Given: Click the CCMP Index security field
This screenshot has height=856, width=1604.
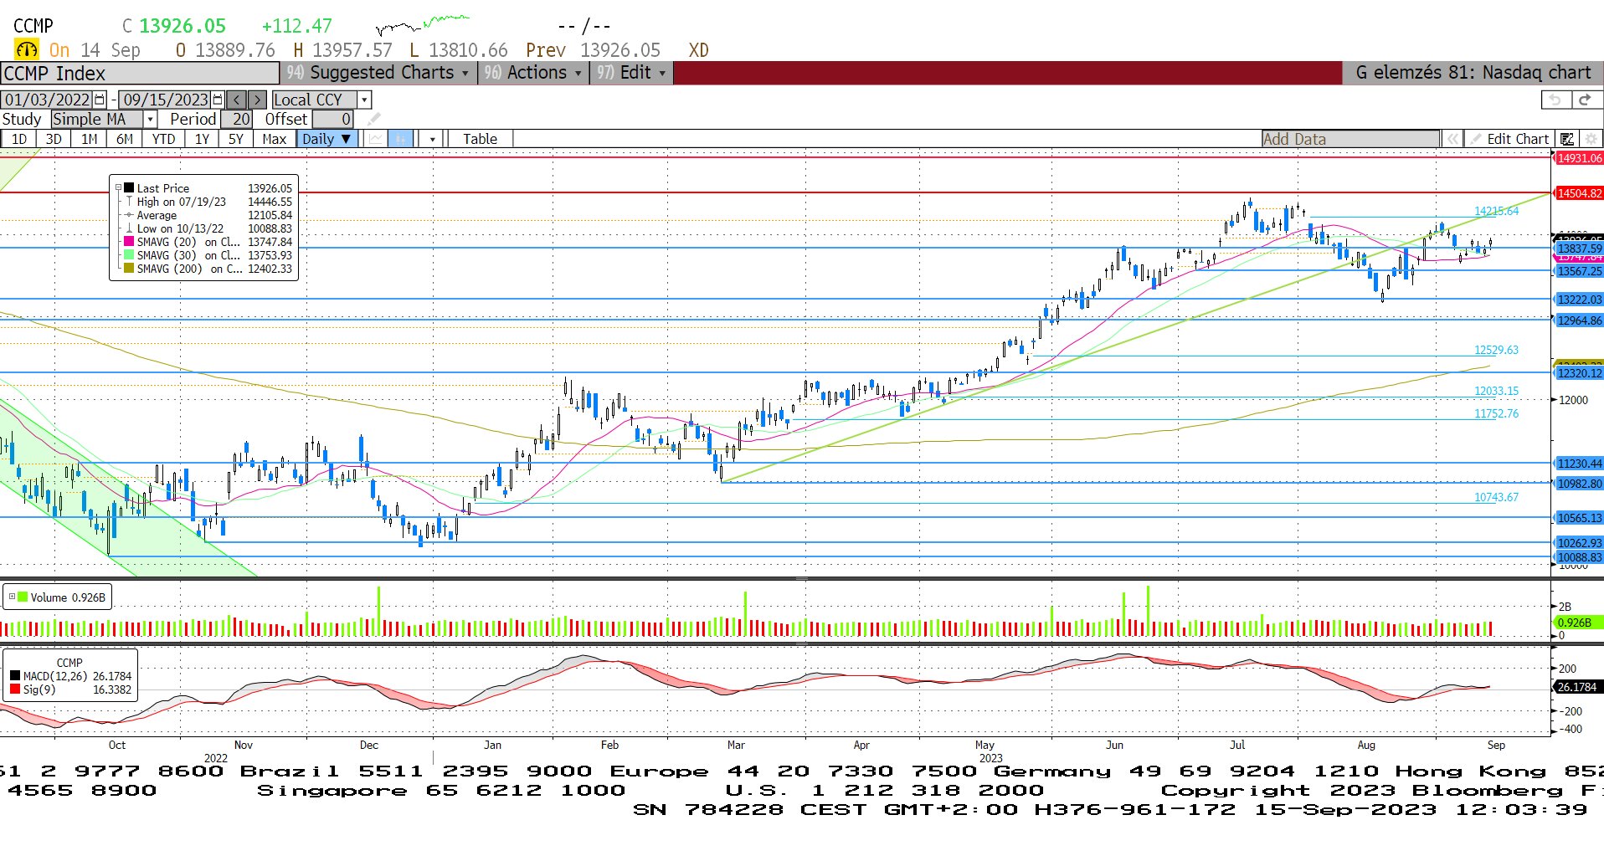Looking at the screenshot, I should pos(140,74).
